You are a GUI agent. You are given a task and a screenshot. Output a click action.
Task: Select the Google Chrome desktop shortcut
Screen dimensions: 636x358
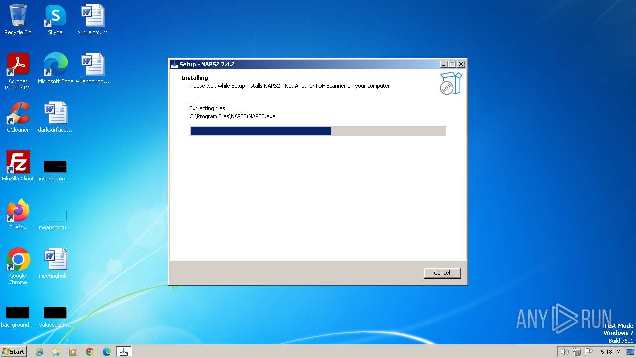pyautogui.click(x=18, y=267)
